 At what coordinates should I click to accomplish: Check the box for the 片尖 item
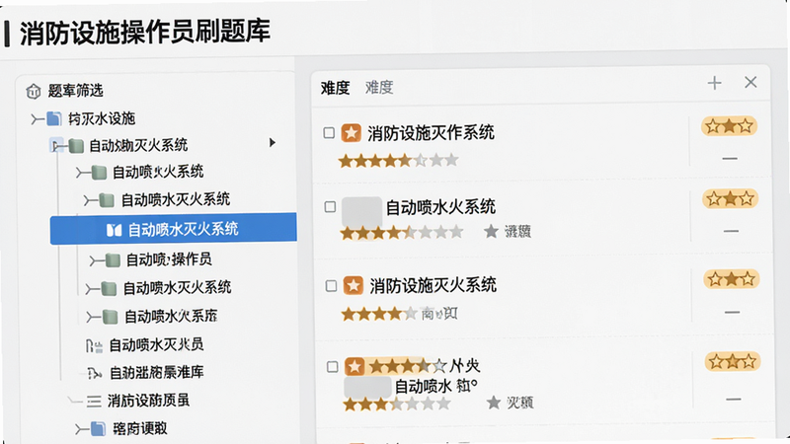333,366
